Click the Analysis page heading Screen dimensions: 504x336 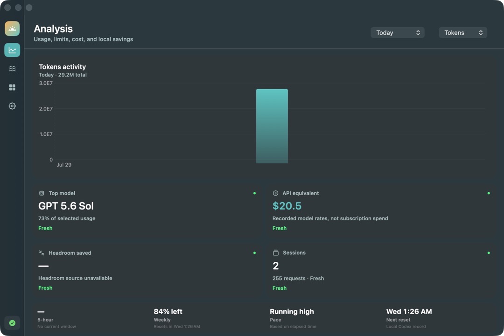53,29
